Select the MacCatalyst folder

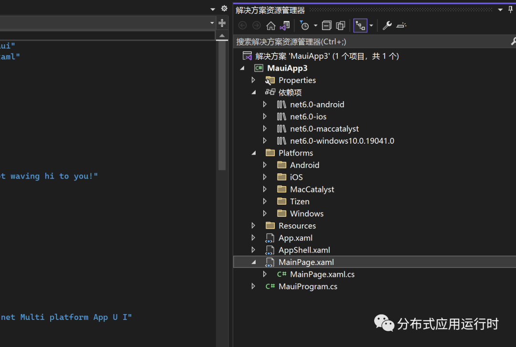312,189
